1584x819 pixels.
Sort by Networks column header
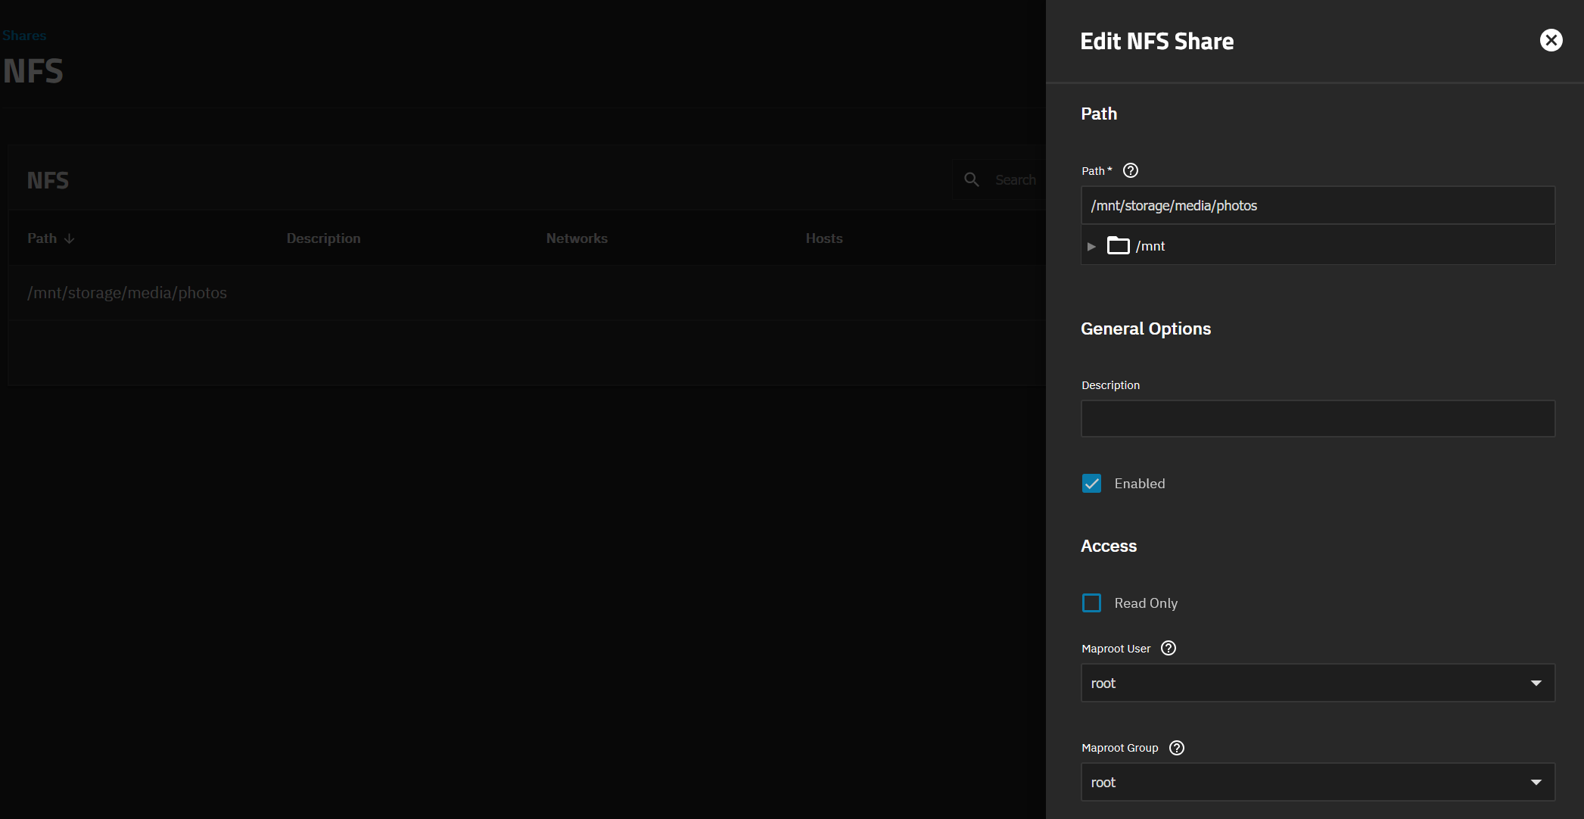tap(577, 238)
